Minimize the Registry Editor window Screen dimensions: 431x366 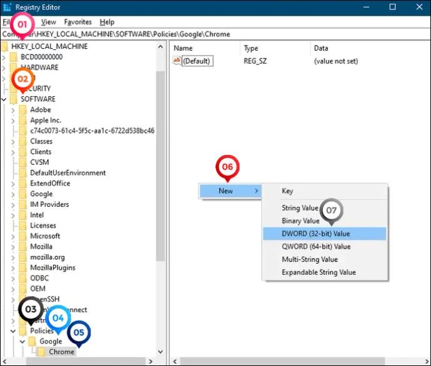point(366,7)
